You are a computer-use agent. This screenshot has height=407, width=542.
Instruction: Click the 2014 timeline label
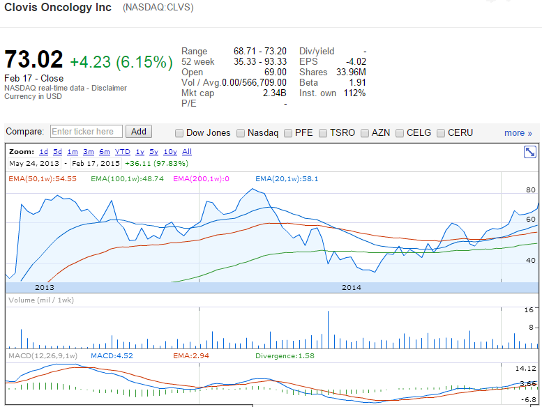[x=352, y=288]
